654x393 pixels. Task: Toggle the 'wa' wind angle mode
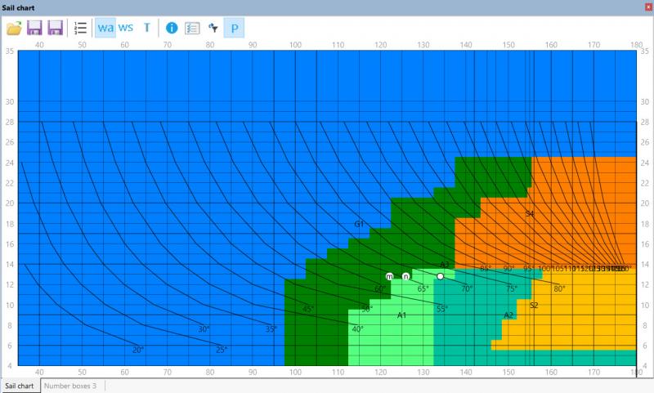[x=105, y=28]
